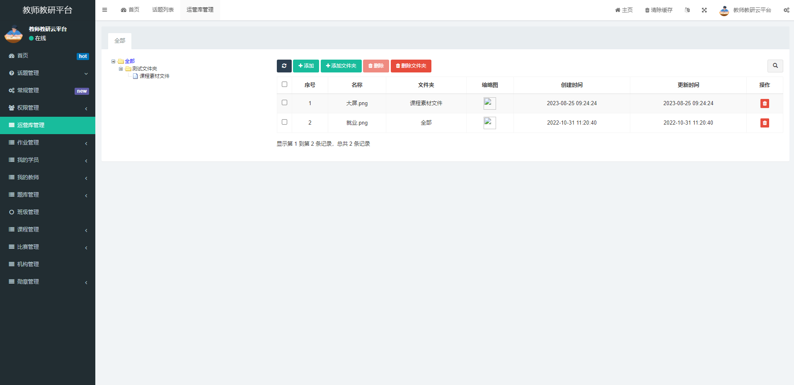Collapse the 测试文件夹 tree node
This screenshot has width=794, height=385.
pyautogui.click(x=121, y=69)
